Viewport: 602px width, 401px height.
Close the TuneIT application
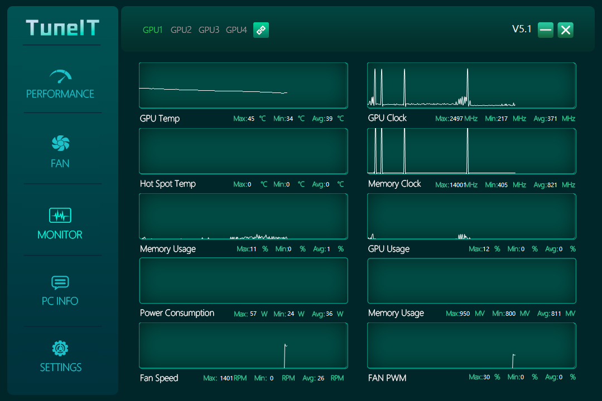click(565, 30)
